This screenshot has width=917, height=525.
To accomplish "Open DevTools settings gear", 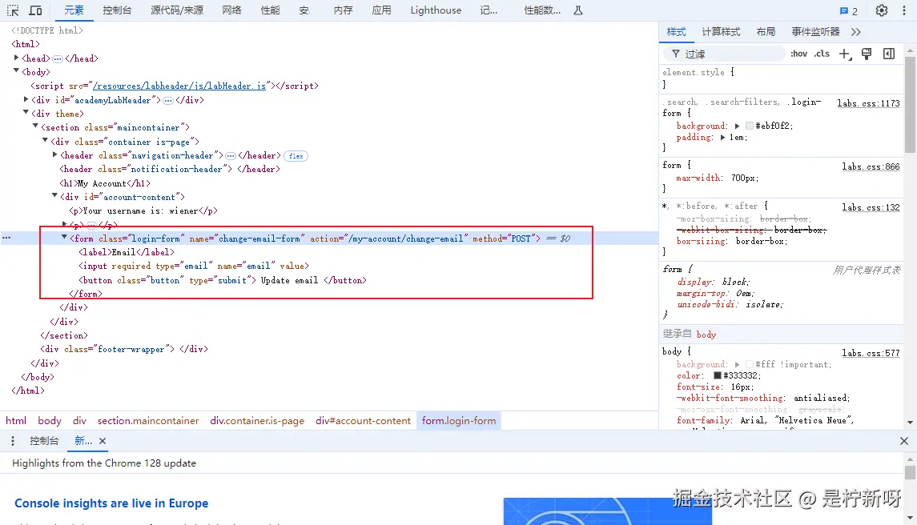I will [x=881, y=10].
